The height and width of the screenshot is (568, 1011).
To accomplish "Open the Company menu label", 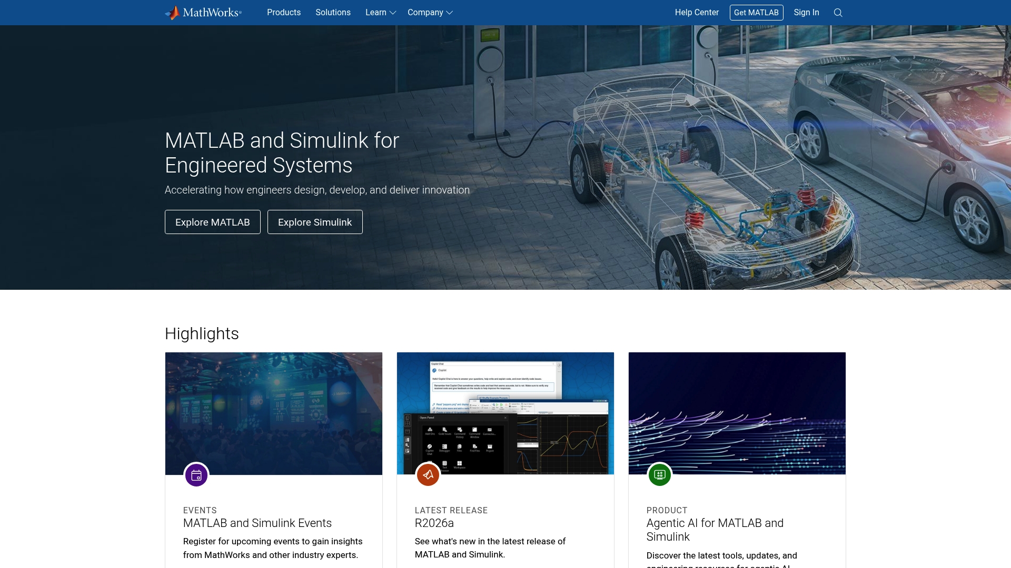I will 425,13.
